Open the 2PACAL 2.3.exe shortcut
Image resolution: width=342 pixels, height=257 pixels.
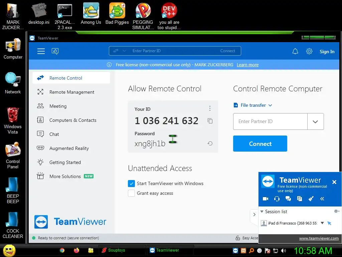coord(65,16)
